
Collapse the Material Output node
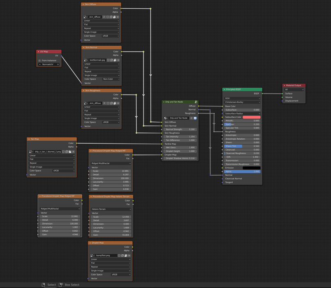284,86
